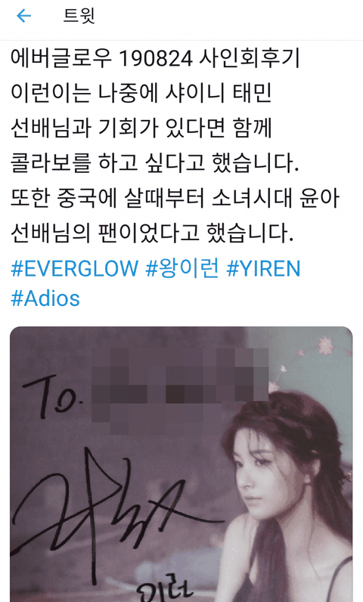Visit the #Adios hashtag
Screen dimensions: 363x602
pyautogui.click(x=45, y=298)
